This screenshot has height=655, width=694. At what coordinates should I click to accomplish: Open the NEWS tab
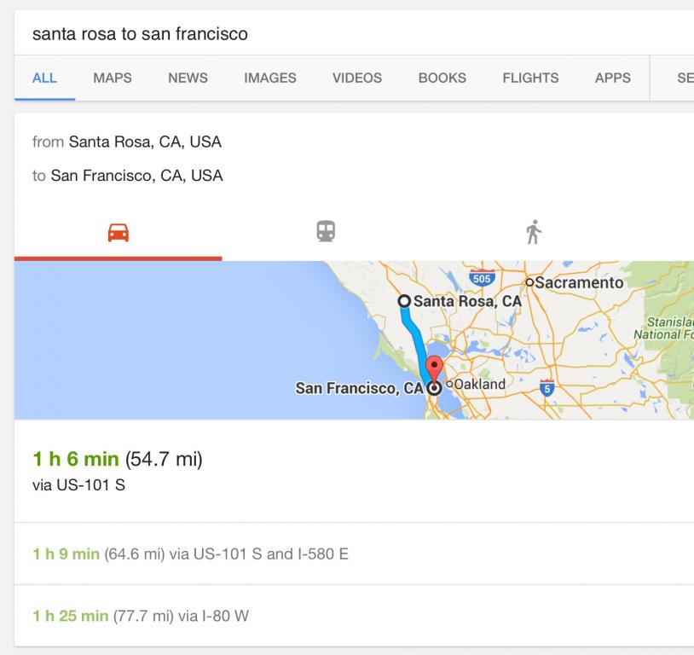point(188,78)
